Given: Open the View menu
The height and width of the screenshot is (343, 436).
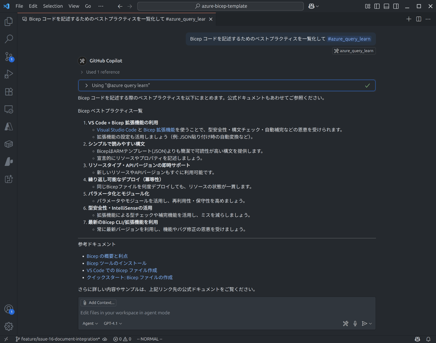Looking at the screenshot, I should coord(74,6).
